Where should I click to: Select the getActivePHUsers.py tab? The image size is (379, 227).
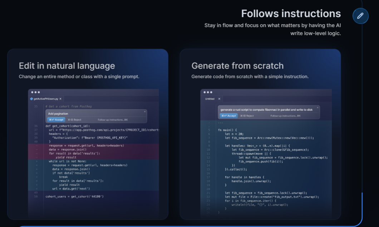click(45, 99)
